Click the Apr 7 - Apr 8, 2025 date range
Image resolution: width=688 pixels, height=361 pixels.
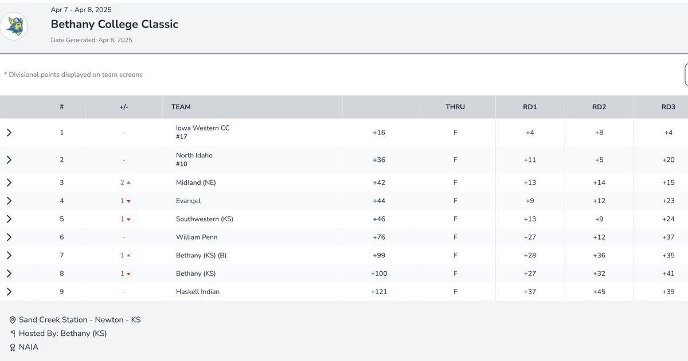(x=81, y=10)
